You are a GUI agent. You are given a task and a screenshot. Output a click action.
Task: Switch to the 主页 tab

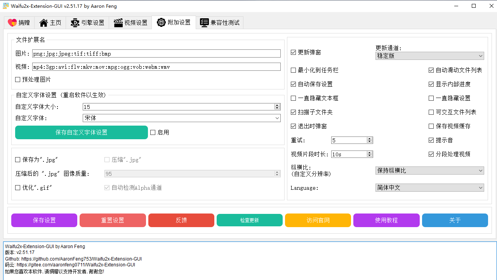click(50, 23)
